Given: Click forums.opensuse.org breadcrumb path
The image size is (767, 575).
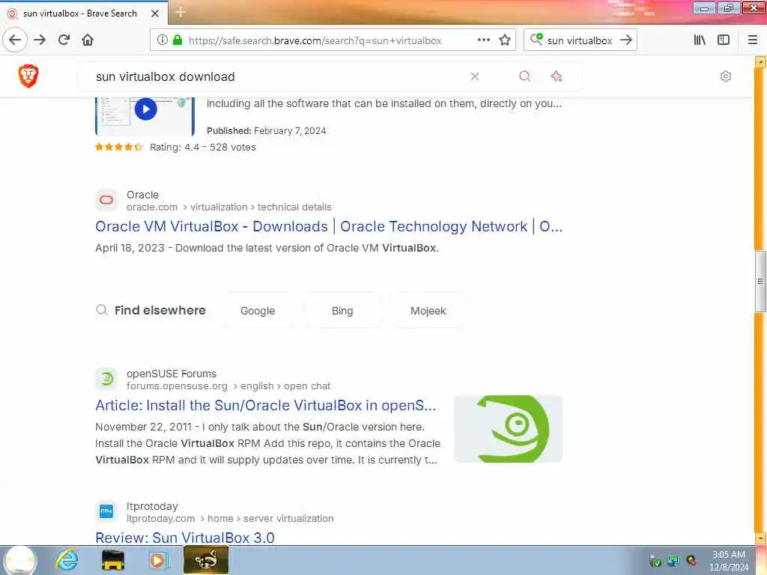Looking at the screenshot, I should [228, 386].
